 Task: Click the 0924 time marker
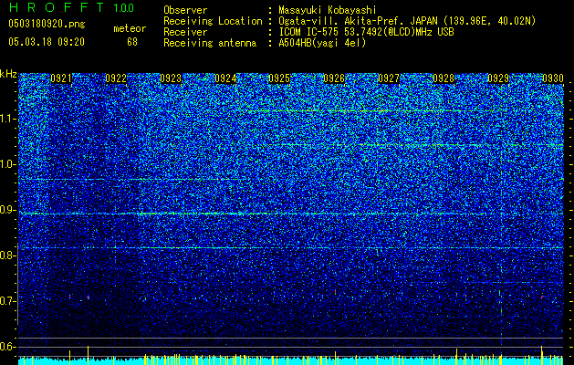(225, 78)
